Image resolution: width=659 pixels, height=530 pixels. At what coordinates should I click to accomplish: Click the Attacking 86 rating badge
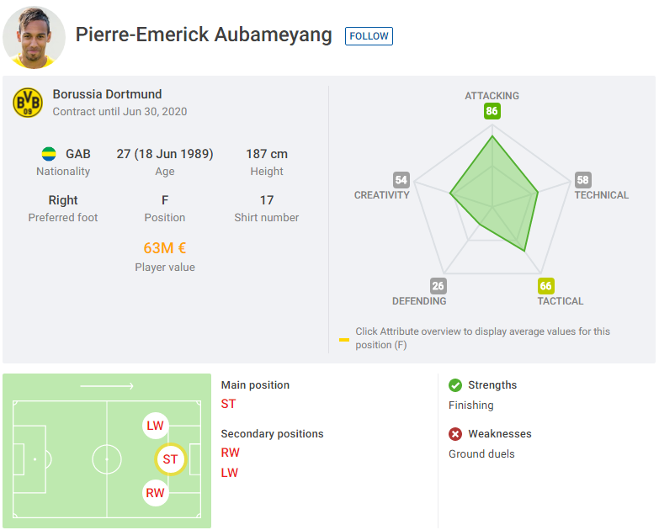click(492, 111)
